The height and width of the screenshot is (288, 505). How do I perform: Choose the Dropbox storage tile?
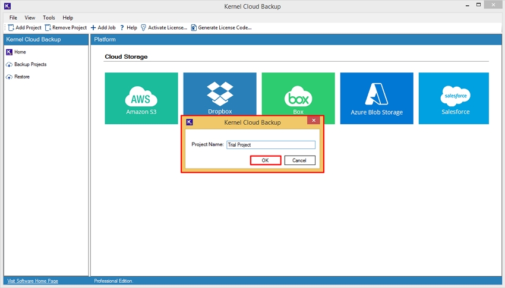(x=220, y=94)
